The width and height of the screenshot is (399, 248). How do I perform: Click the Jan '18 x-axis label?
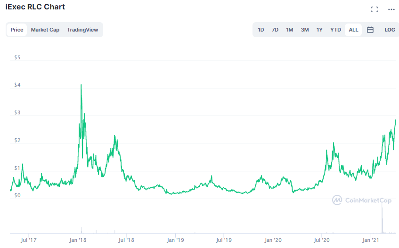[x=78, y=240]
